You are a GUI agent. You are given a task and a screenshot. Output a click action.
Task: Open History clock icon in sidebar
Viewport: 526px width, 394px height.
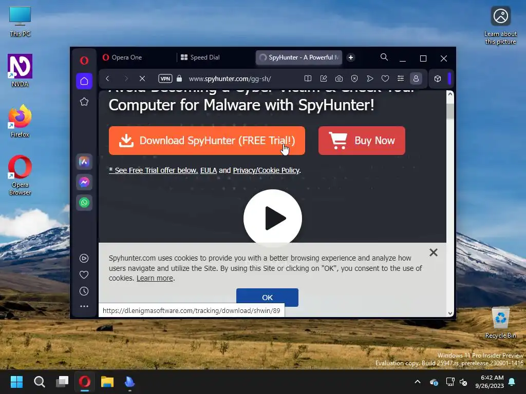point(84,291)
